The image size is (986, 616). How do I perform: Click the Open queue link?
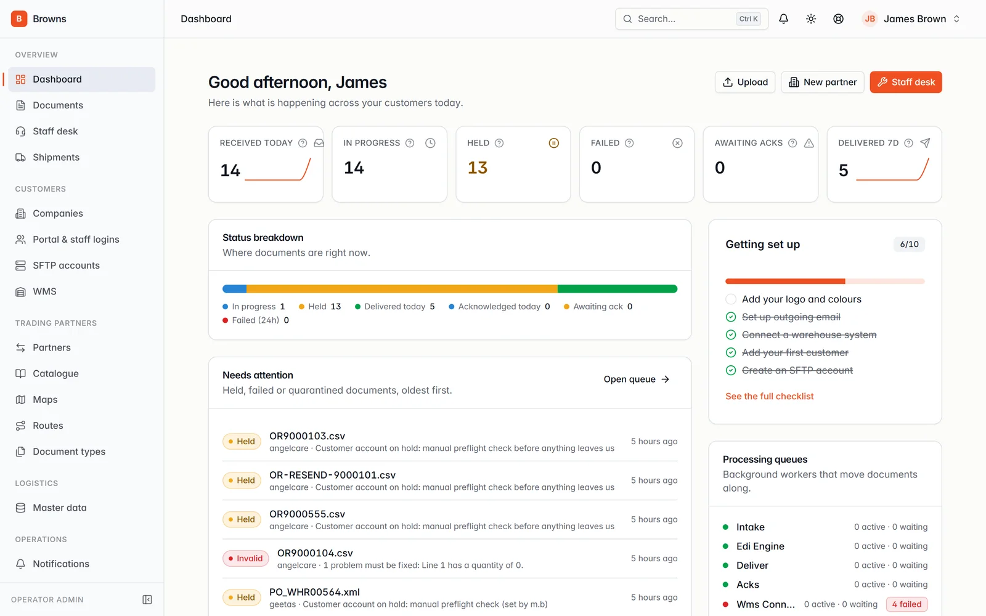[637, 379]
